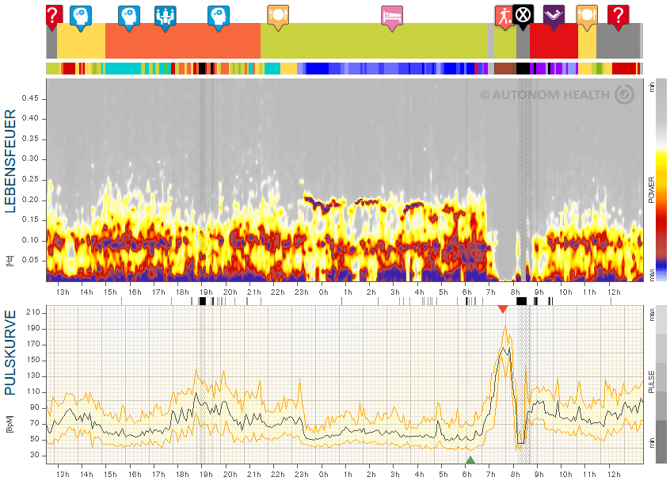Click the black artifact block near 19h on the marker strip
Screen dimensions: 670x481
203,301
